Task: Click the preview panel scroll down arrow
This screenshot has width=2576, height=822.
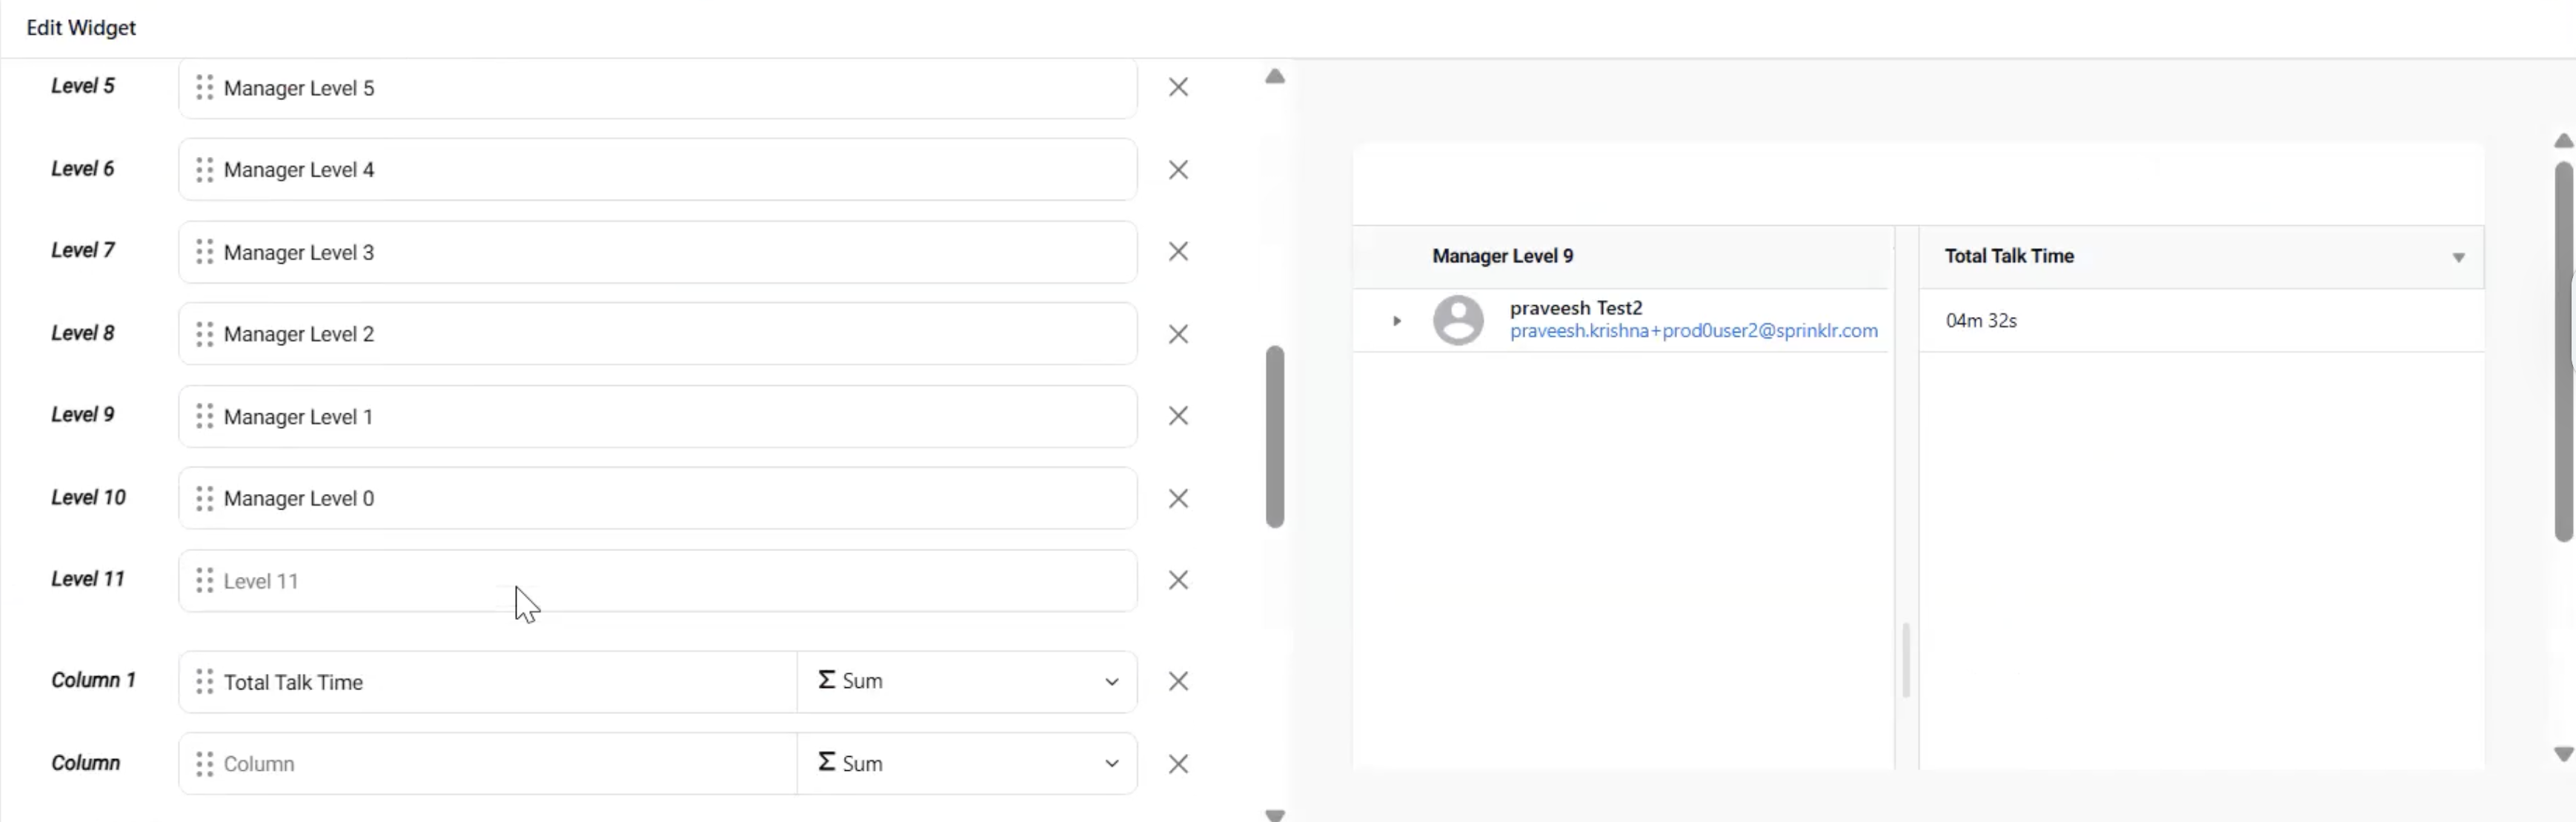Action: (2563, 754)
